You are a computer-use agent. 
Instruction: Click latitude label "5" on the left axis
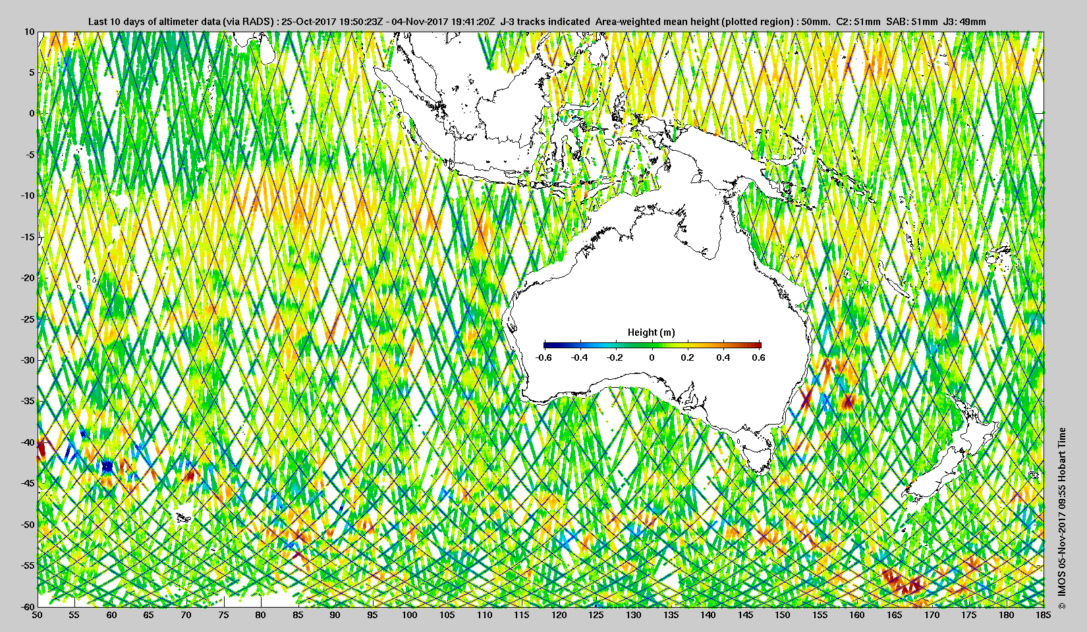click(x=31, y=72)
